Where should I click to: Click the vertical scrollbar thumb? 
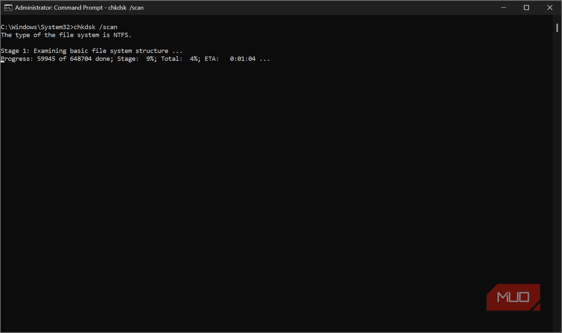tap(557, 28)
